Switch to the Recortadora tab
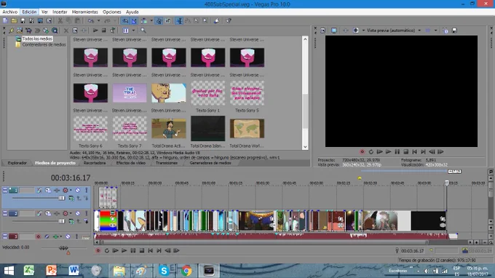This screenshot has width=495, height=278. pos(95,163)
